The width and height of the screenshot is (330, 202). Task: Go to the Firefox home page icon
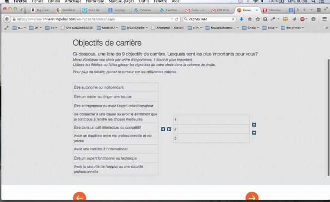pos(249,19)
